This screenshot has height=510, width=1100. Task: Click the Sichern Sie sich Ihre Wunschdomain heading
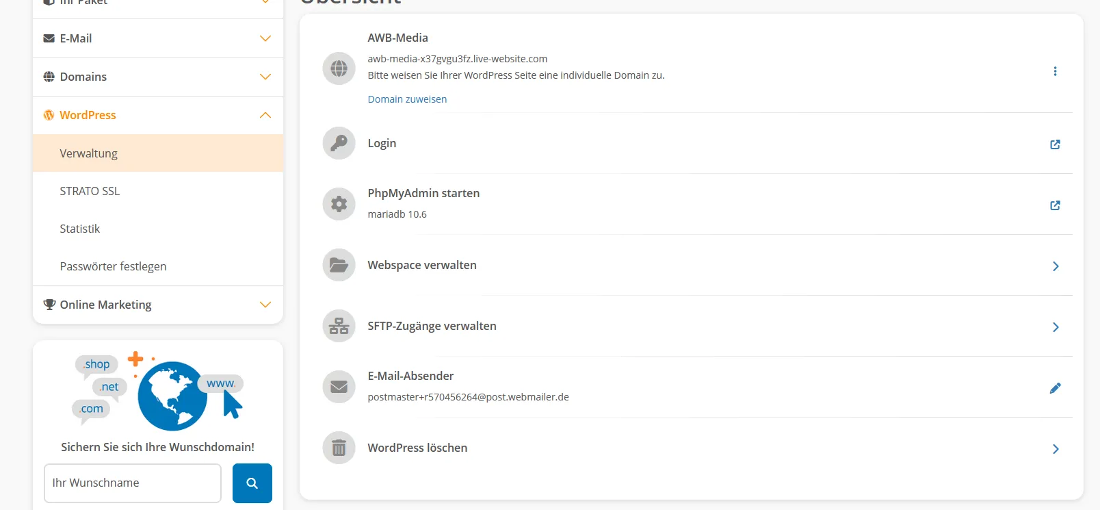157,447
